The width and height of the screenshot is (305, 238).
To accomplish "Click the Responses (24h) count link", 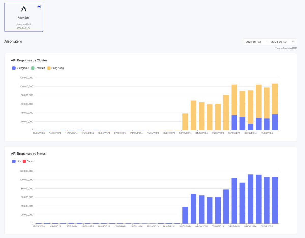I will 23,28.
